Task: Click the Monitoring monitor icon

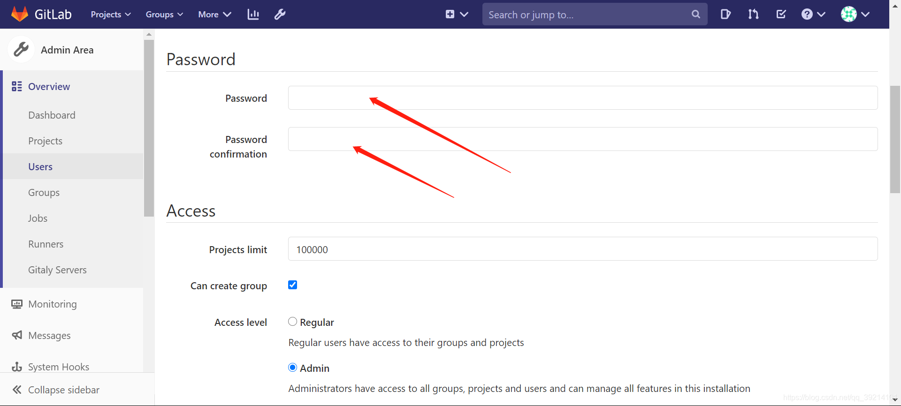Action: tap(17, 304)
